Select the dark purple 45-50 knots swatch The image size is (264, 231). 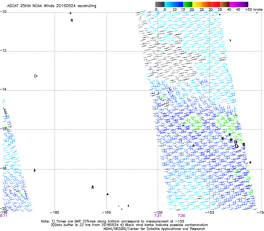(x=243, y=4)
